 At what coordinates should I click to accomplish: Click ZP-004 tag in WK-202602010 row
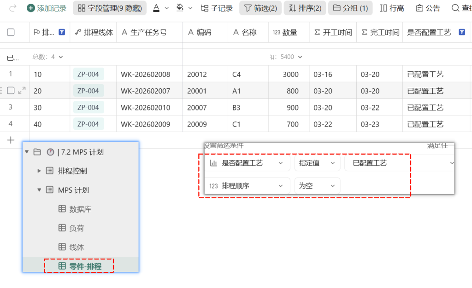click(88, 108)
